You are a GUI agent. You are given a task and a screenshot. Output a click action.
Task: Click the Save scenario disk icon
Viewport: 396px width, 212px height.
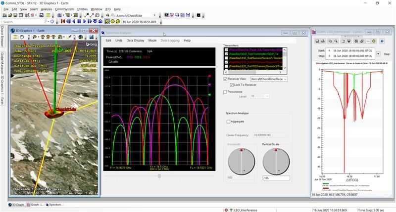pyautogui.click(x=15, y=15)
